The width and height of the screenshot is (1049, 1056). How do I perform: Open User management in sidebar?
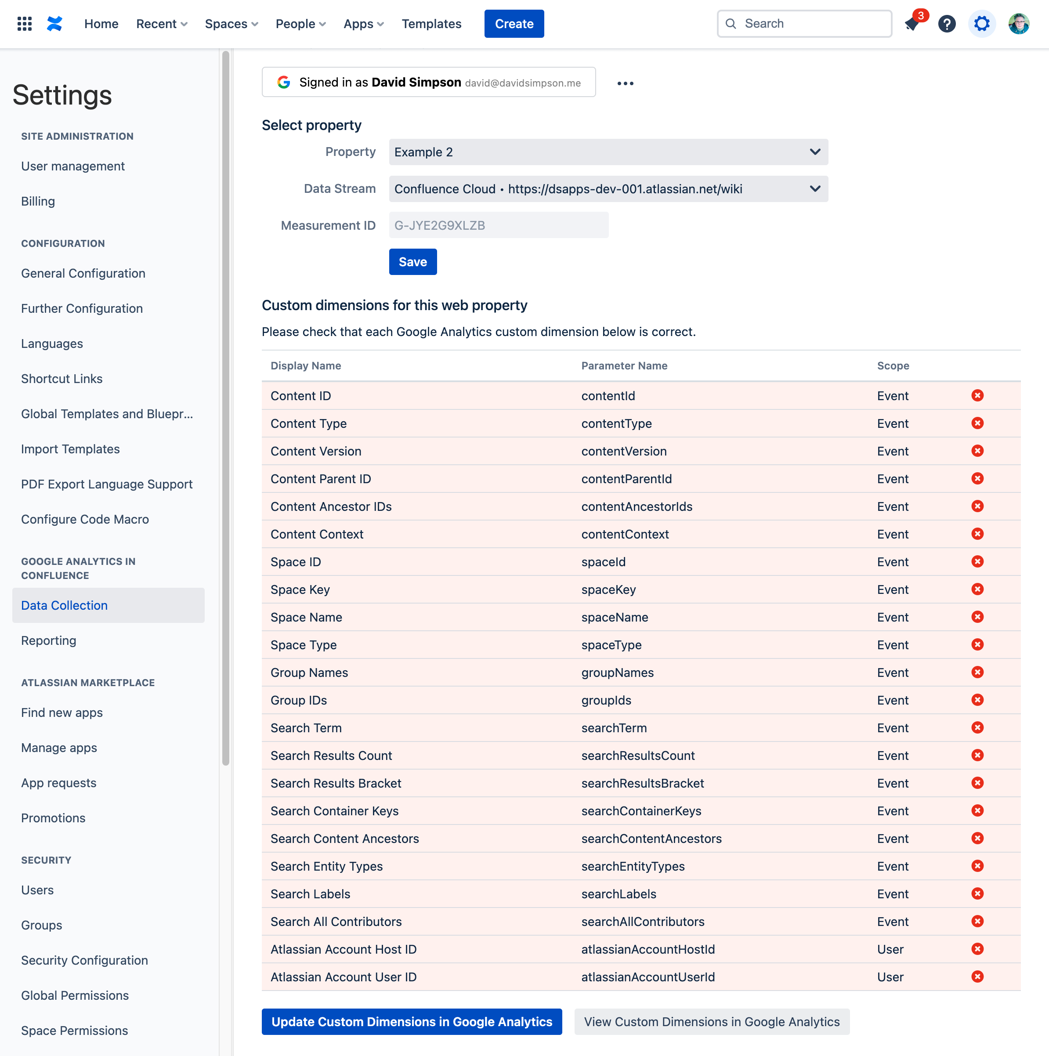[73, 166]
